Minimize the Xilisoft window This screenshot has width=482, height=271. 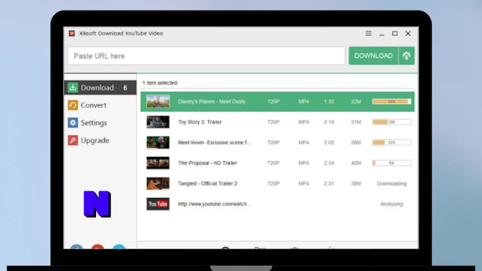pos(382,34)
